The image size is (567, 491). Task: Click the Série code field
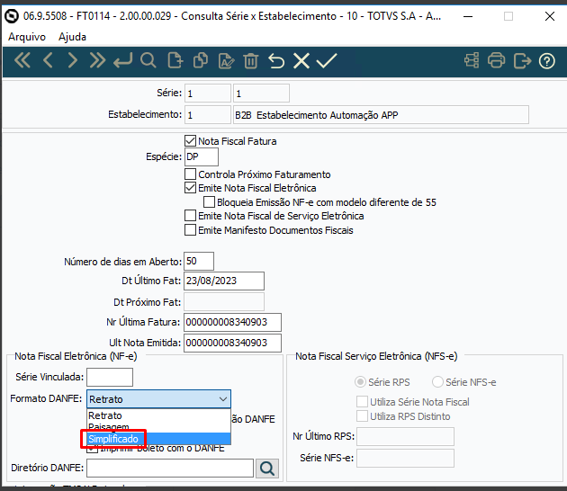[x=208, y=94]
